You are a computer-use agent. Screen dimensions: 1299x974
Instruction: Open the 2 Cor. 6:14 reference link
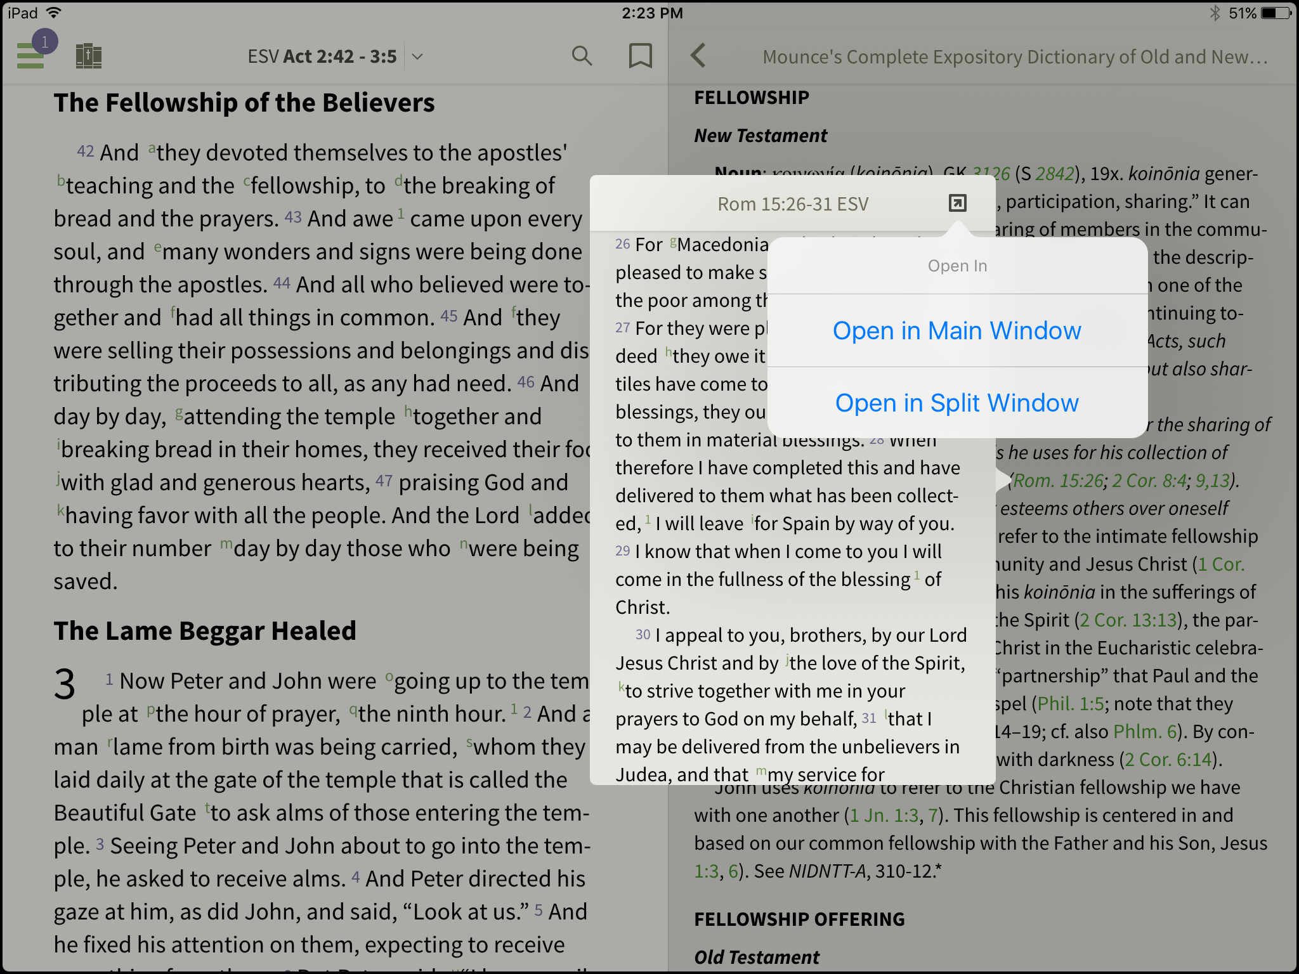coord(1168,760)
